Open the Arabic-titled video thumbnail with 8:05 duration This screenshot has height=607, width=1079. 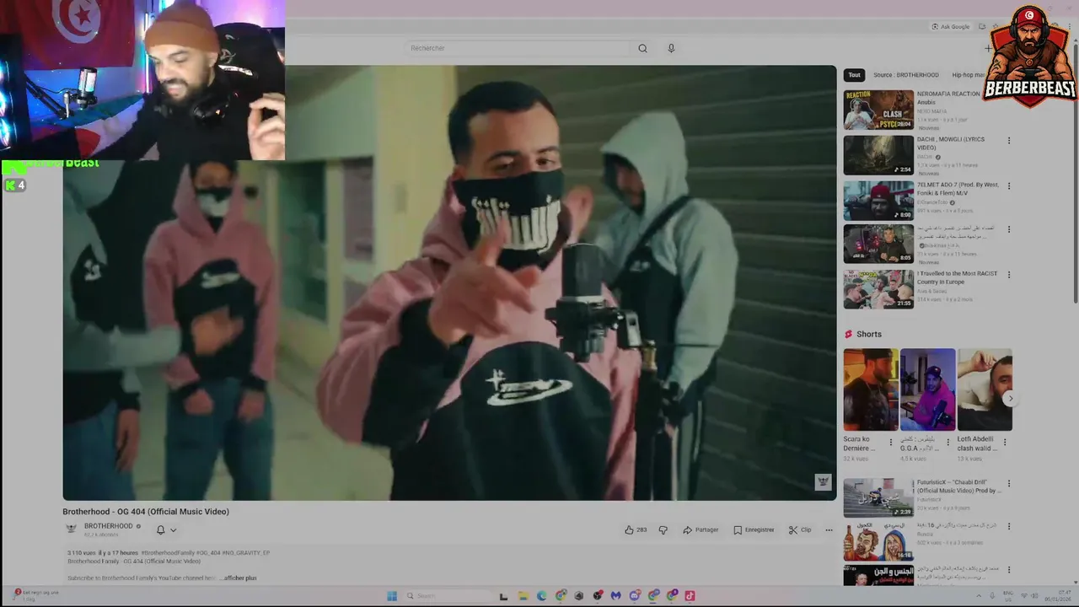coord(878,244)
